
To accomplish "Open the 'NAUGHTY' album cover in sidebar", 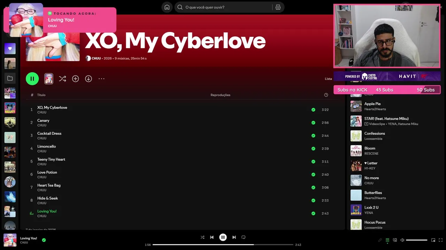I will tap(10, 108).
